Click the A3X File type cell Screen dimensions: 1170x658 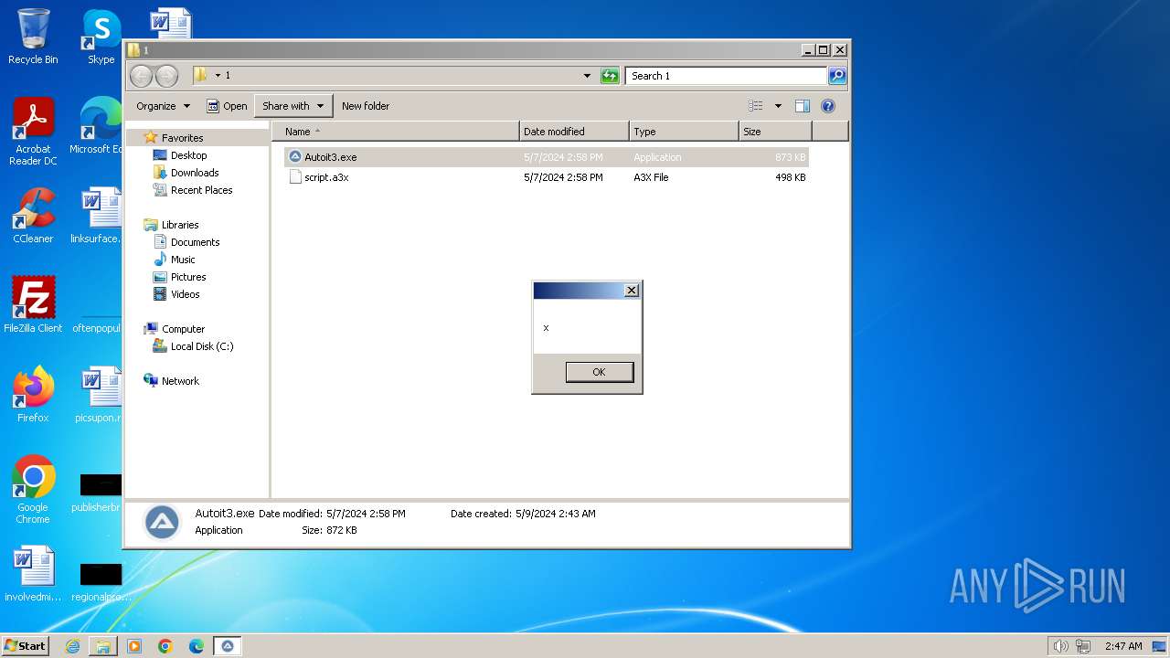pyautogui.click(x=651, y=177)
